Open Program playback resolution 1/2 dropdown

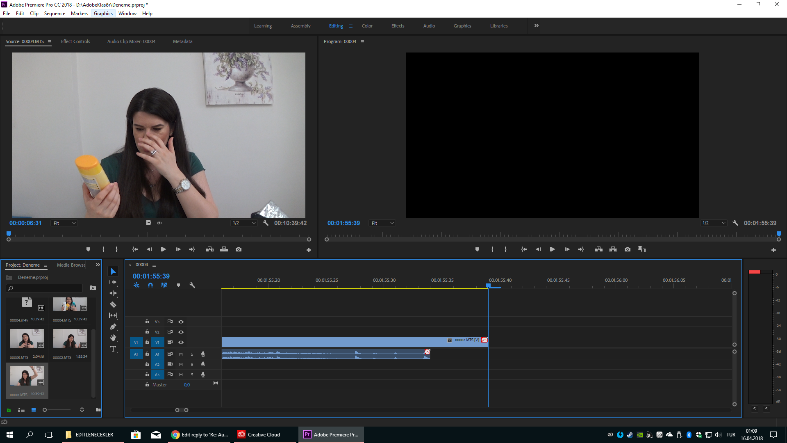(714, 223)
